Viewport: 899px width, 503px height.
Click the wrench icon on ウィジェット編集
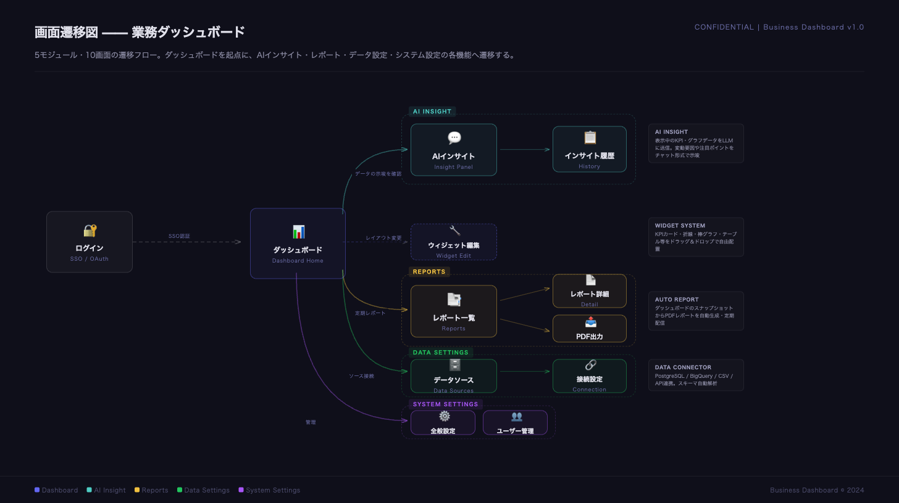pyautogui.click(x=454, y=231)
